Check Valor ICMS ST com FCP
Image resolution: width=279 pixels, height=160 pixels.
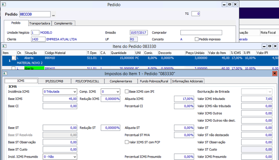tap(127, 142)
